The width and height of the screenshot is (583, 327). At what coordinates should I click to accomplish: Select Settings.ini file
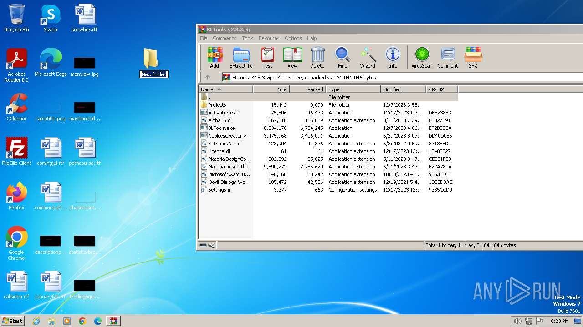pyautogui.click(x=328, y=190)
